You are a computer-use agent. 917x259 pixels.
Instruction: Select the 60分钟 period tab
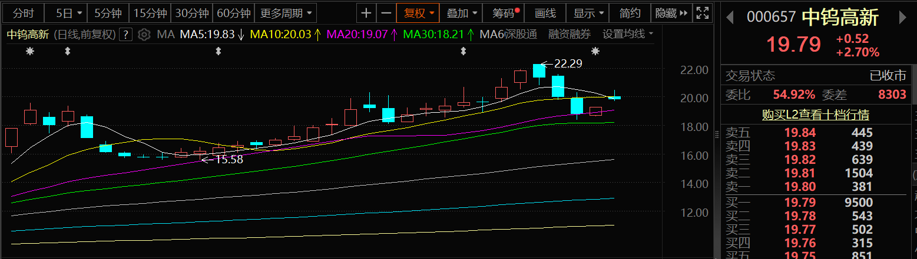pyautogui.click(x=234, y=13)
